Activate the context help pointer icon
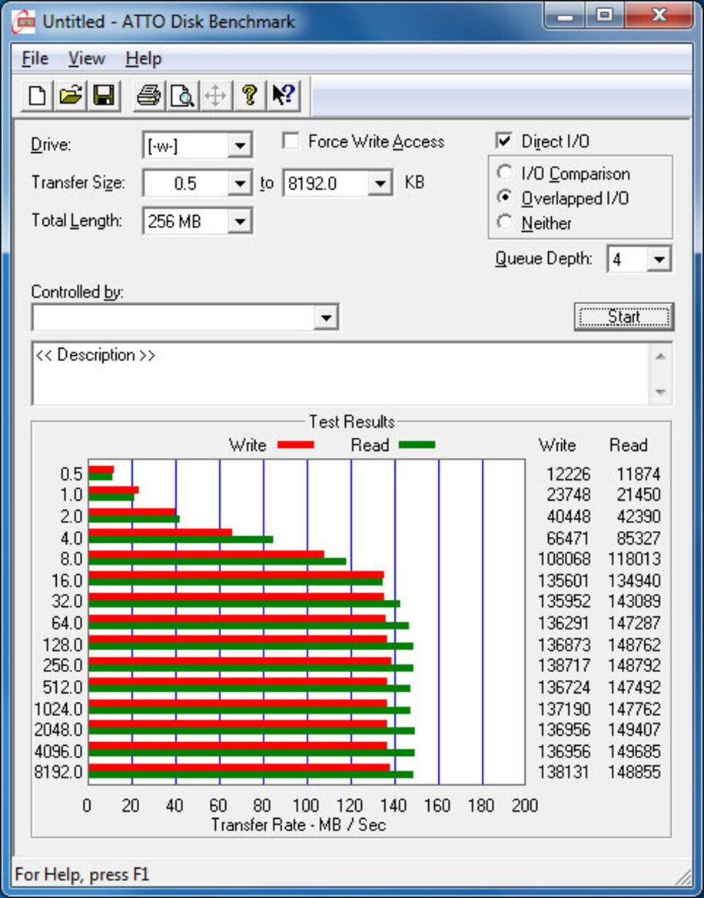The height and width of the screenshot is (898, 704). pyautogui.click(x=283, y=95)
